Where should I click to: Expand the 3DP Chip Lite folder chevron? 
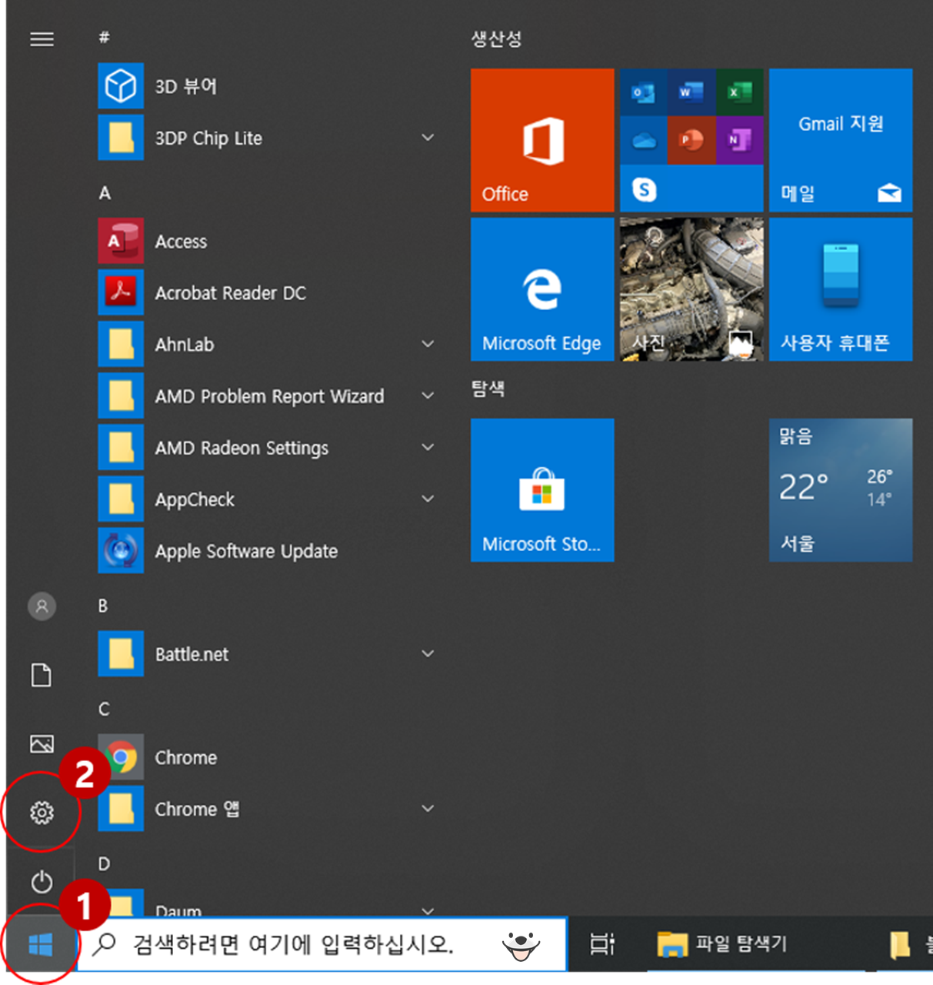coord(428,137)
